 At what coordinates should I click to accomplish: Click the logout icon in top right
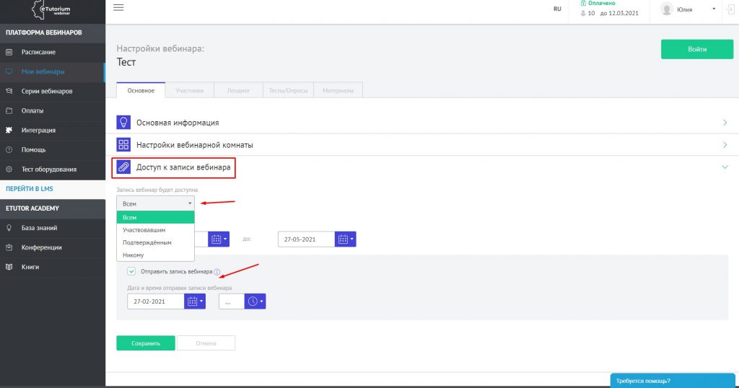[729, 9]
